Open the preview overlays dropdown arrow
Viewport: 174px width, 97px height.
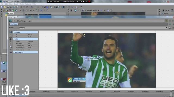pos(104,11)
